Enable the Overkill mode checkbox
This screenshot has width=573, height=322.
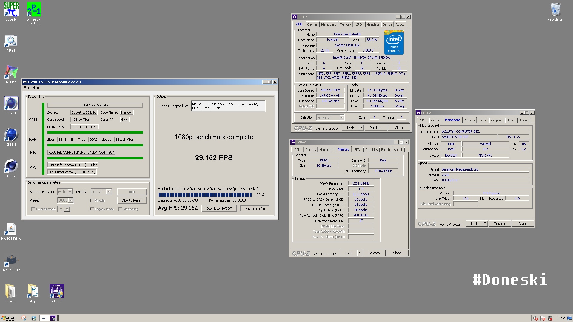tap(33, 209)
